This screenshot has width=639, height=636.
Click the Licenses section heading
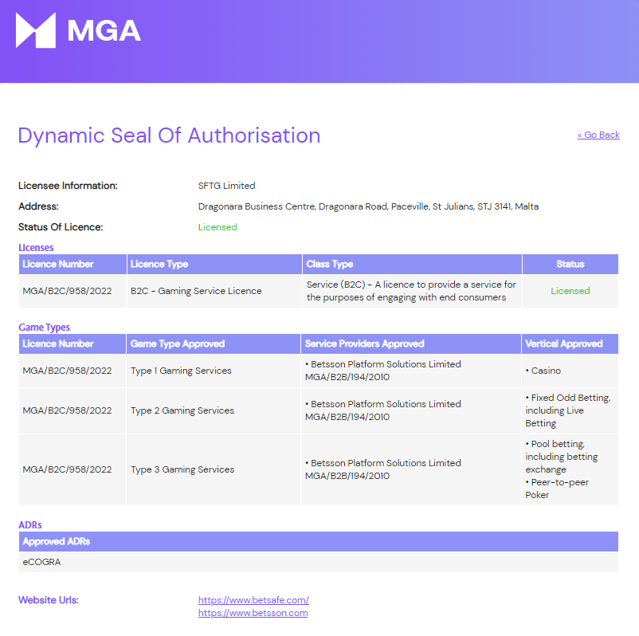click(36, 248)
